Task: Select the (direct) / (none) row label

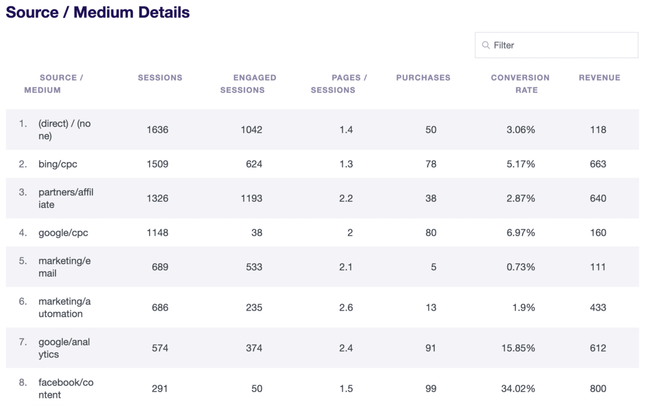Action: [65, 129]
